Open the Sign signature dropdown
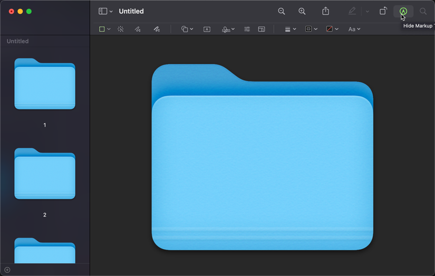 coord(228,29)
